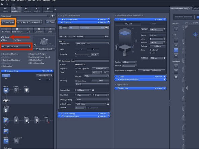This screenshot has width=199, height=149.
Task: Uncheck the Tiles checkbox
Action: pos(2,40)
